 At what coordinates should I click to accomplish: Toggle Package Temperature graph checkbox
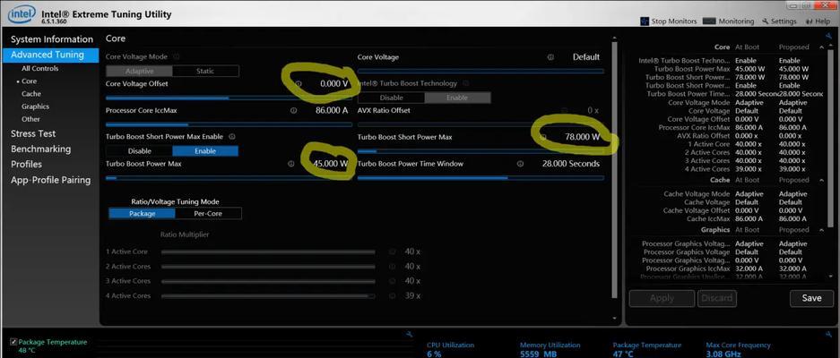(x=13, y=342)
